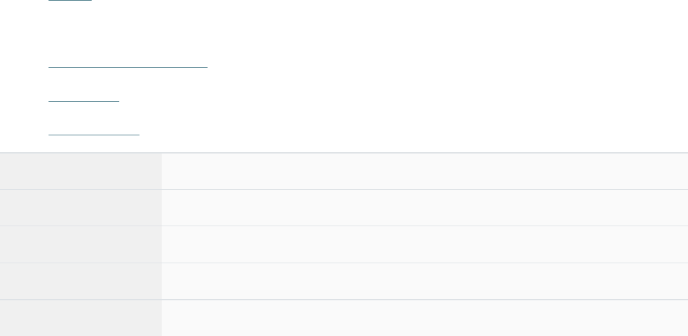Click the first table row's value cell
688x336 pixels.
pos(425,171)
